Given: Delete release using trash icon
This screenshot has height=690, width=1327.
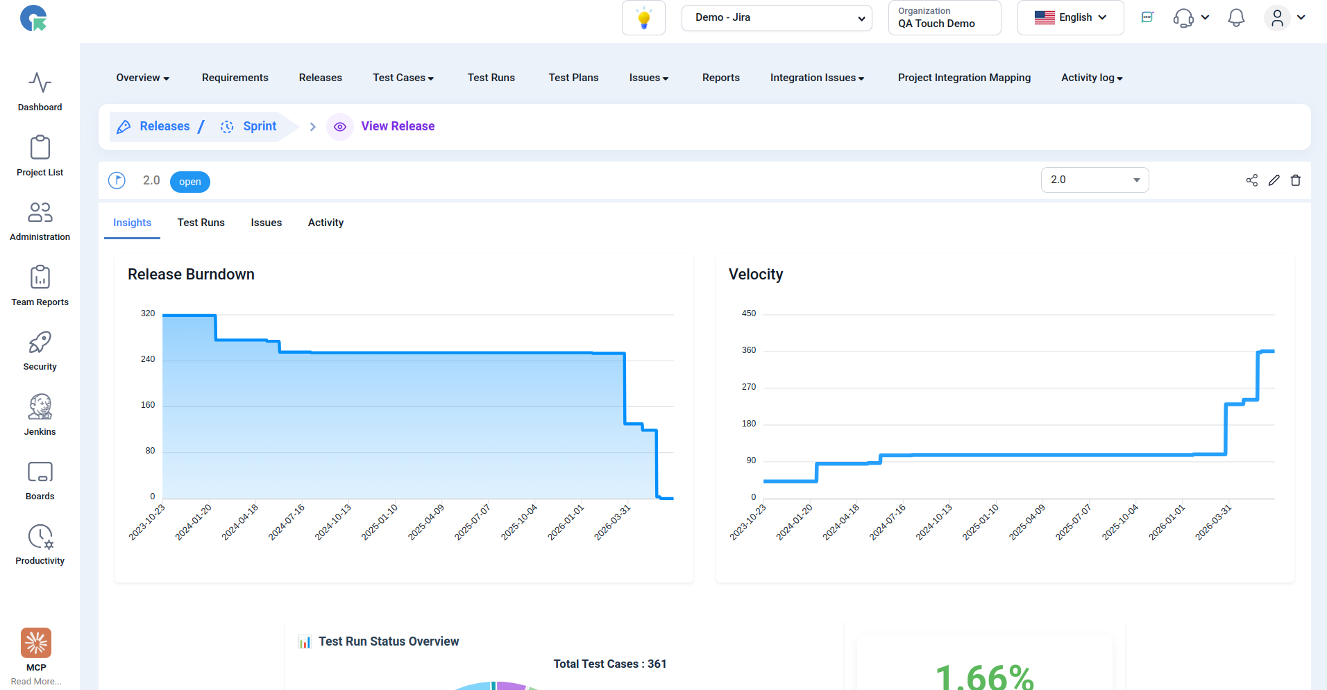Looking at the screenshot, I should 1296,180.
